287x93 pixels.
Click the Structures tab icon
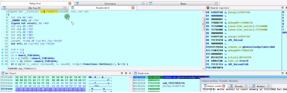point(77,4)
